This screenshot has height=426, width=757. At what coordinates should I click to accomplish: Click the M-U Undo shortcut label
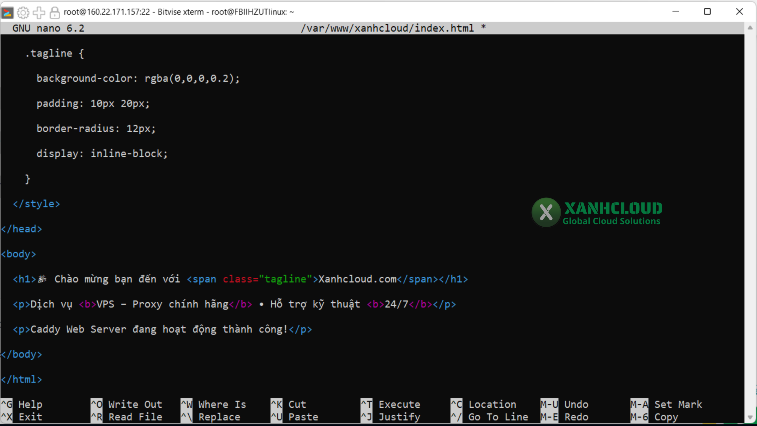[x=564, y=404]
